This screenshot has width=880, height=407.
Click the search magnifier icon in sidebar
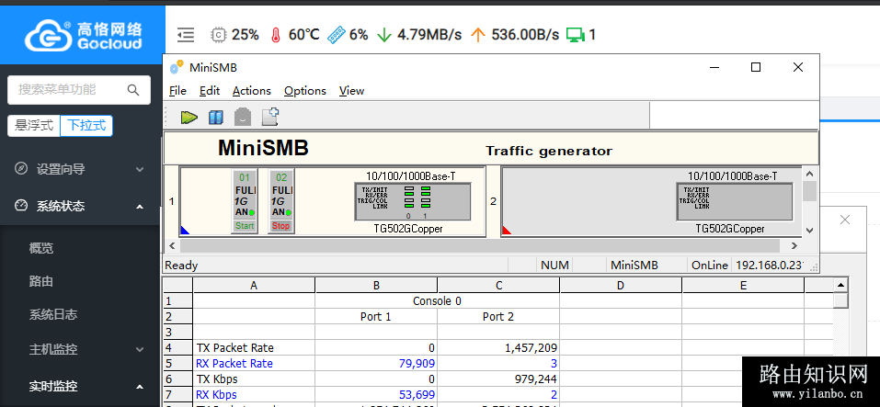point(133,90)
